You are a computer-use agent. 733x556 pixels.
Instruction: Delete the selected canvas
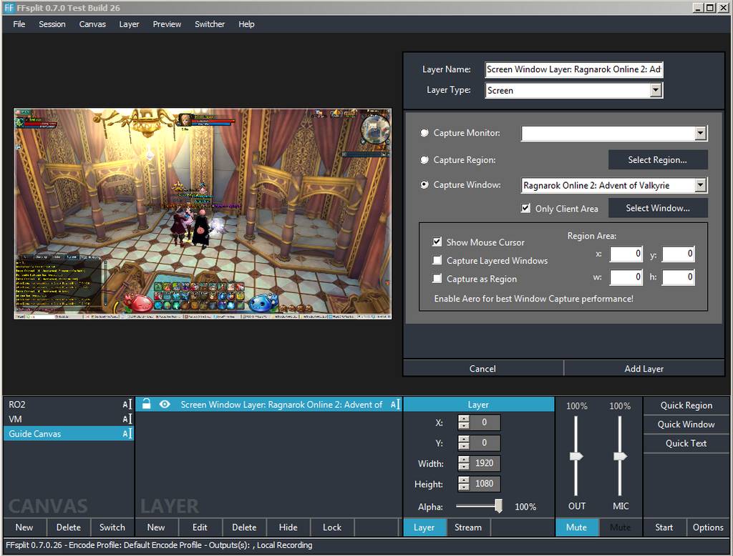[x=68, y=527]
